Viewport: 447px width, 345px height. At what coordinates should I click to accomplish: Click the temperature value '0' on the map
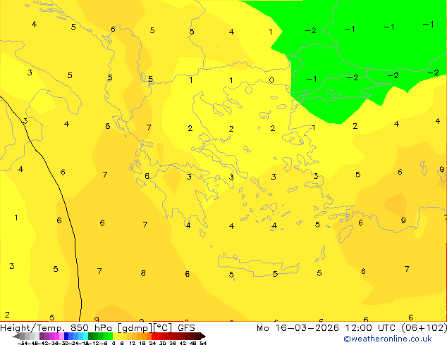(271, 80)
